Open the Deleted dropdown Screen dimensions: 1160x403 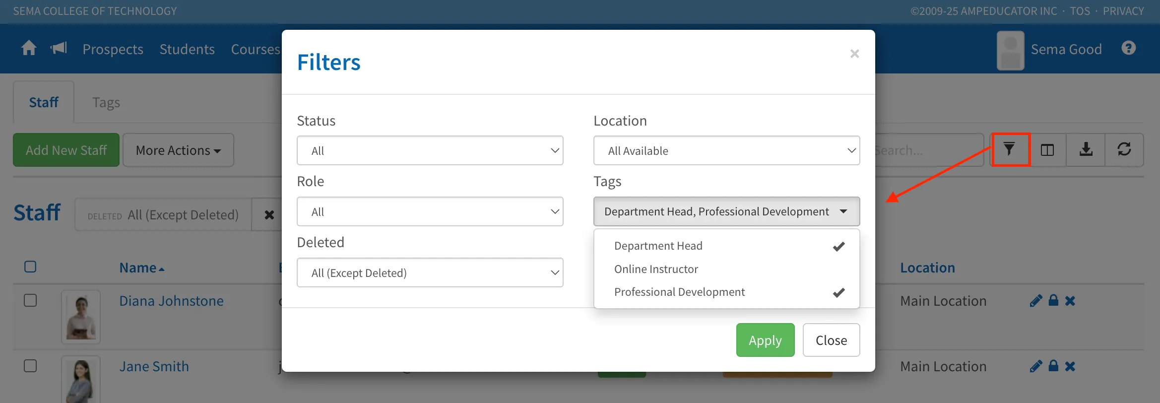coord(430,272)
